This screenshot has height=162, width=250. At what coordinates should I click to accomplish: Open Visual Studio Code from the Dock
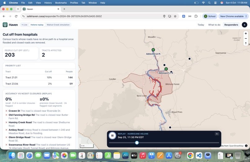[x=199, y=156]
